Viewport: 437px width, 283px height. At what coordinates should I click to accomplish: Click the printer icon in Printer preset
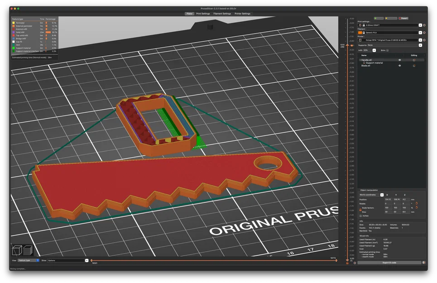pyautogui.click(x=360, y=40)
